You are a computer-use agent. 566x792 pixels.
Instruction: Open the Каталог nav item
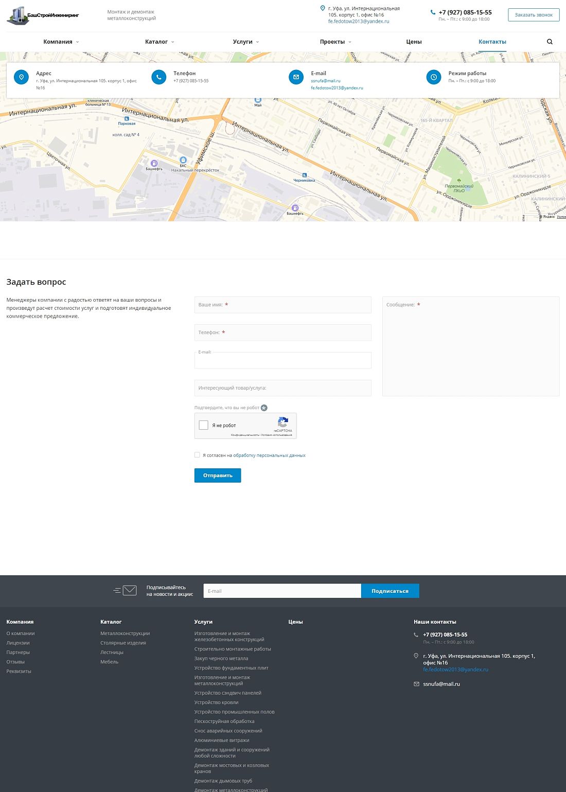pos(156,42)
